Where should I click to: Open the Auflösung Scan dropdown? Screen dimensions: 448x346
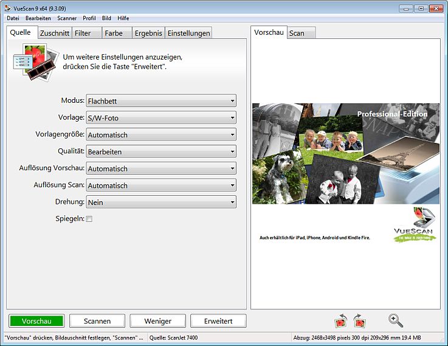[x=161, y=185]
